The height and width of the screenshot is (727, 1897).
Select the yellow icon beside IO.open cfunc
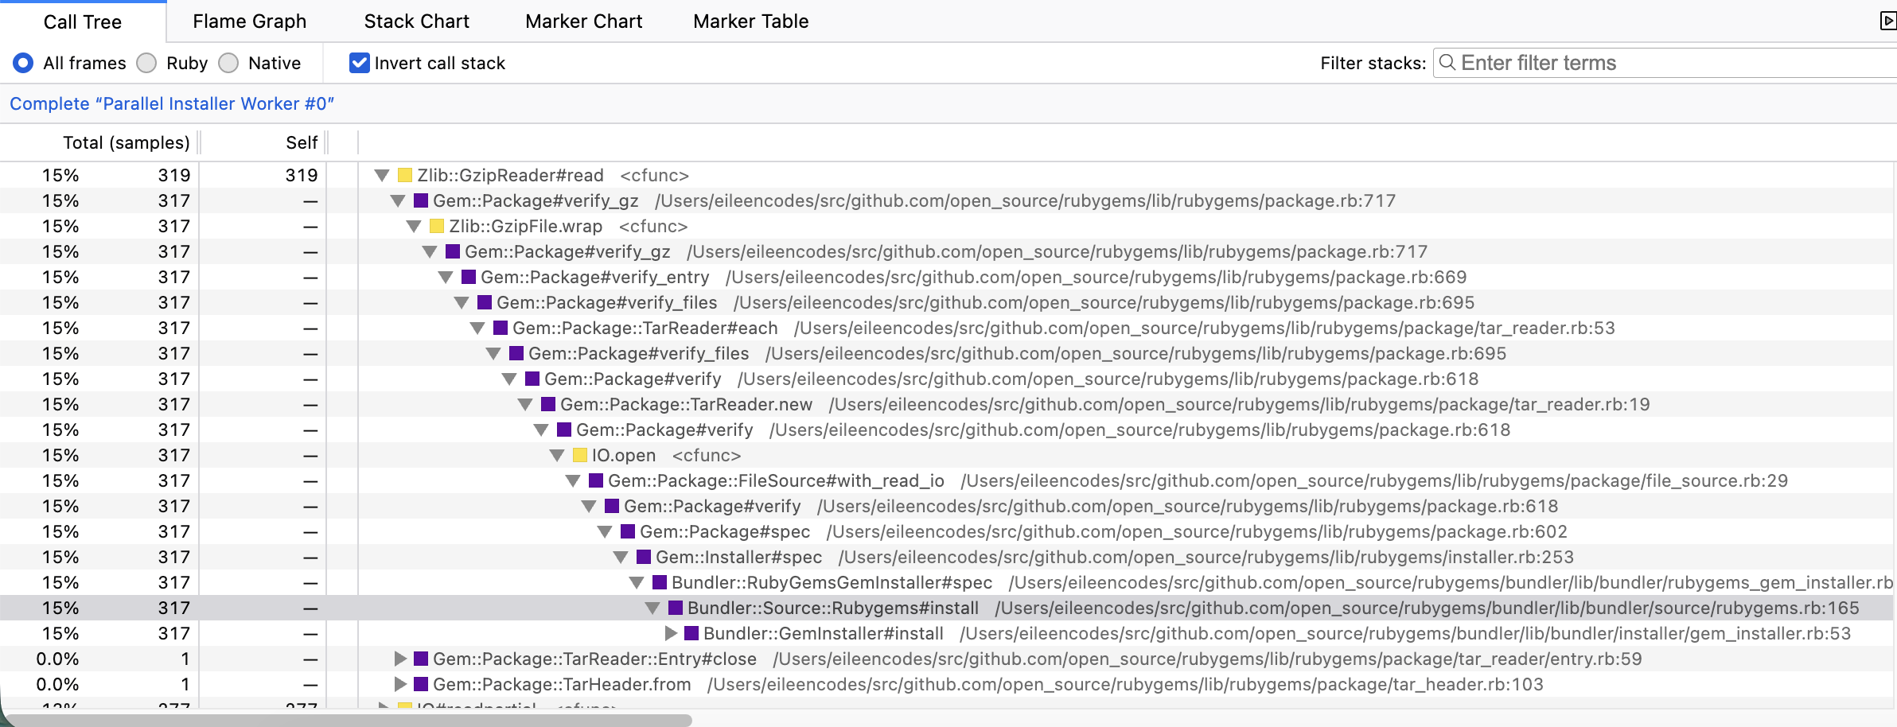click(x=580, y=455)
